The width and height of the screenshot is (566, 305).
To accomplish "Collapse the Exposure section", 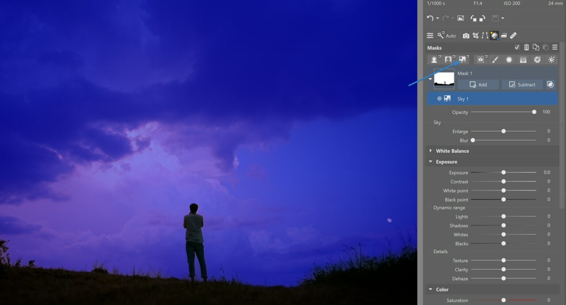I will coord(430,162).
